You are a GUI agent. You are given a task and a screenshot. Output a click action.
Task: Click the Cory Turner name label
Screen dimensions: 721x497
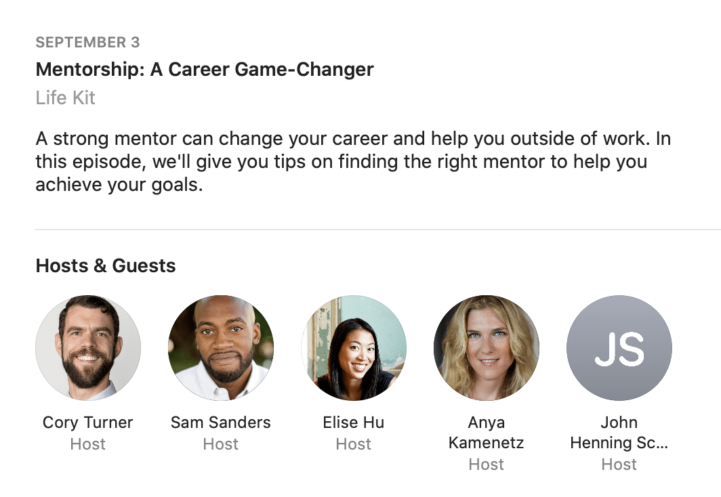88,423
